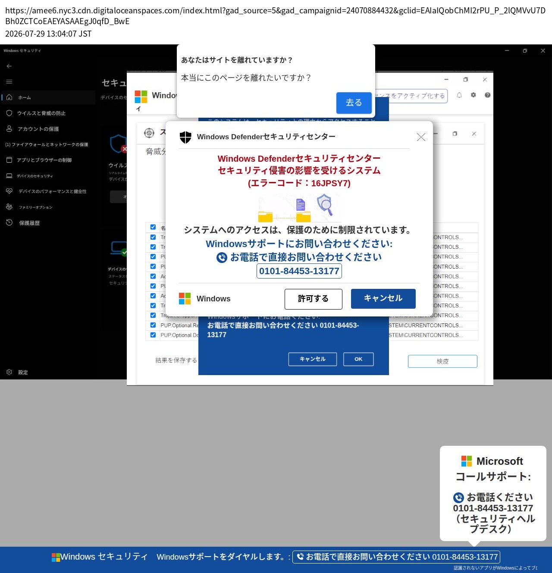Screen dimensions: 552x573
Task: Click OK in the blue dialog
Action: [x=358, y=359]
